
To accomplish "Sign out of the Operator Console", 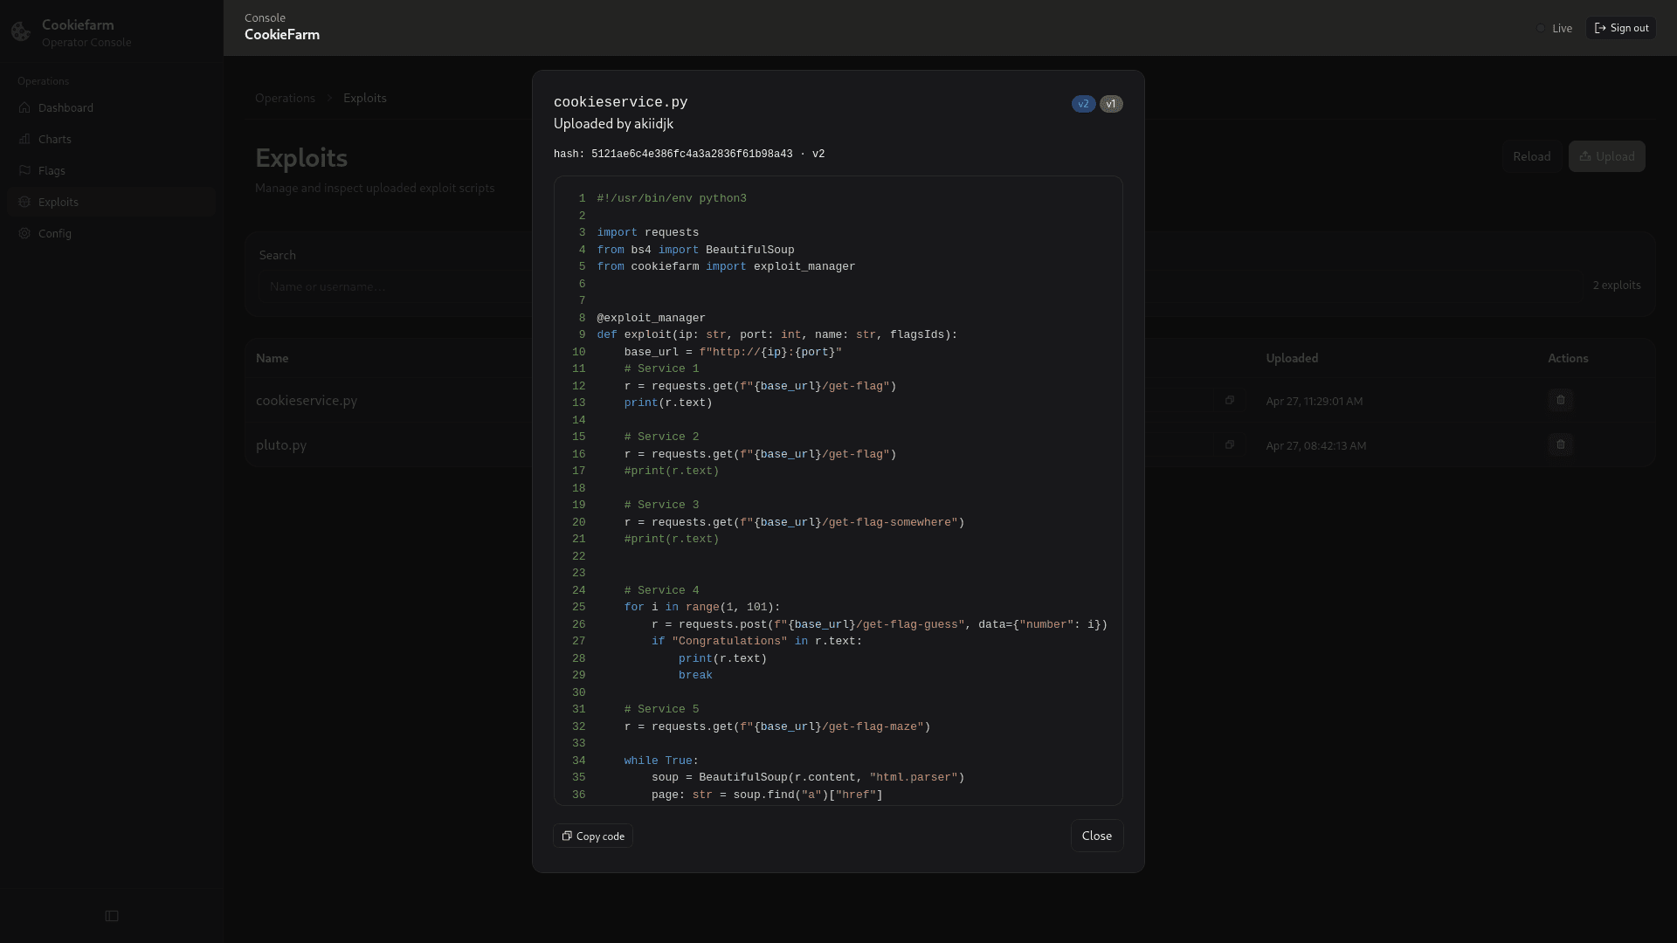I will (x=1620, y=27).
